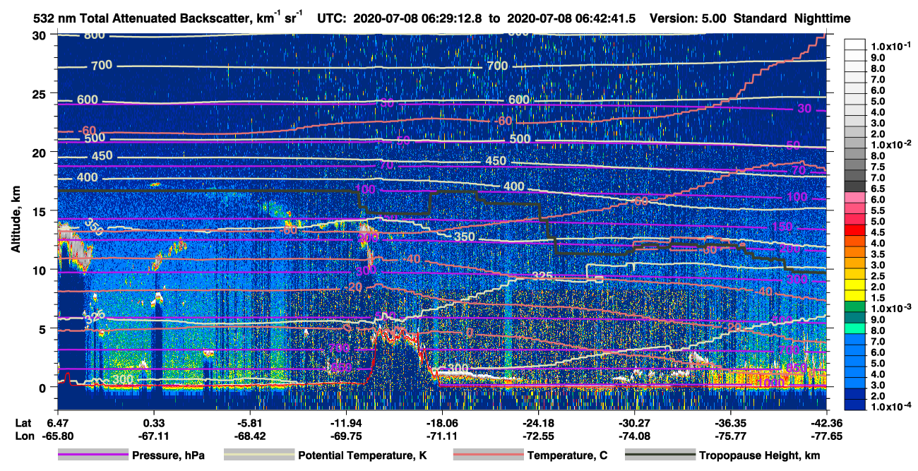The height and width of the screenshot is (471, 918).
Task: Click the latitude value -24.18
Action: click(x=538, y=423)
